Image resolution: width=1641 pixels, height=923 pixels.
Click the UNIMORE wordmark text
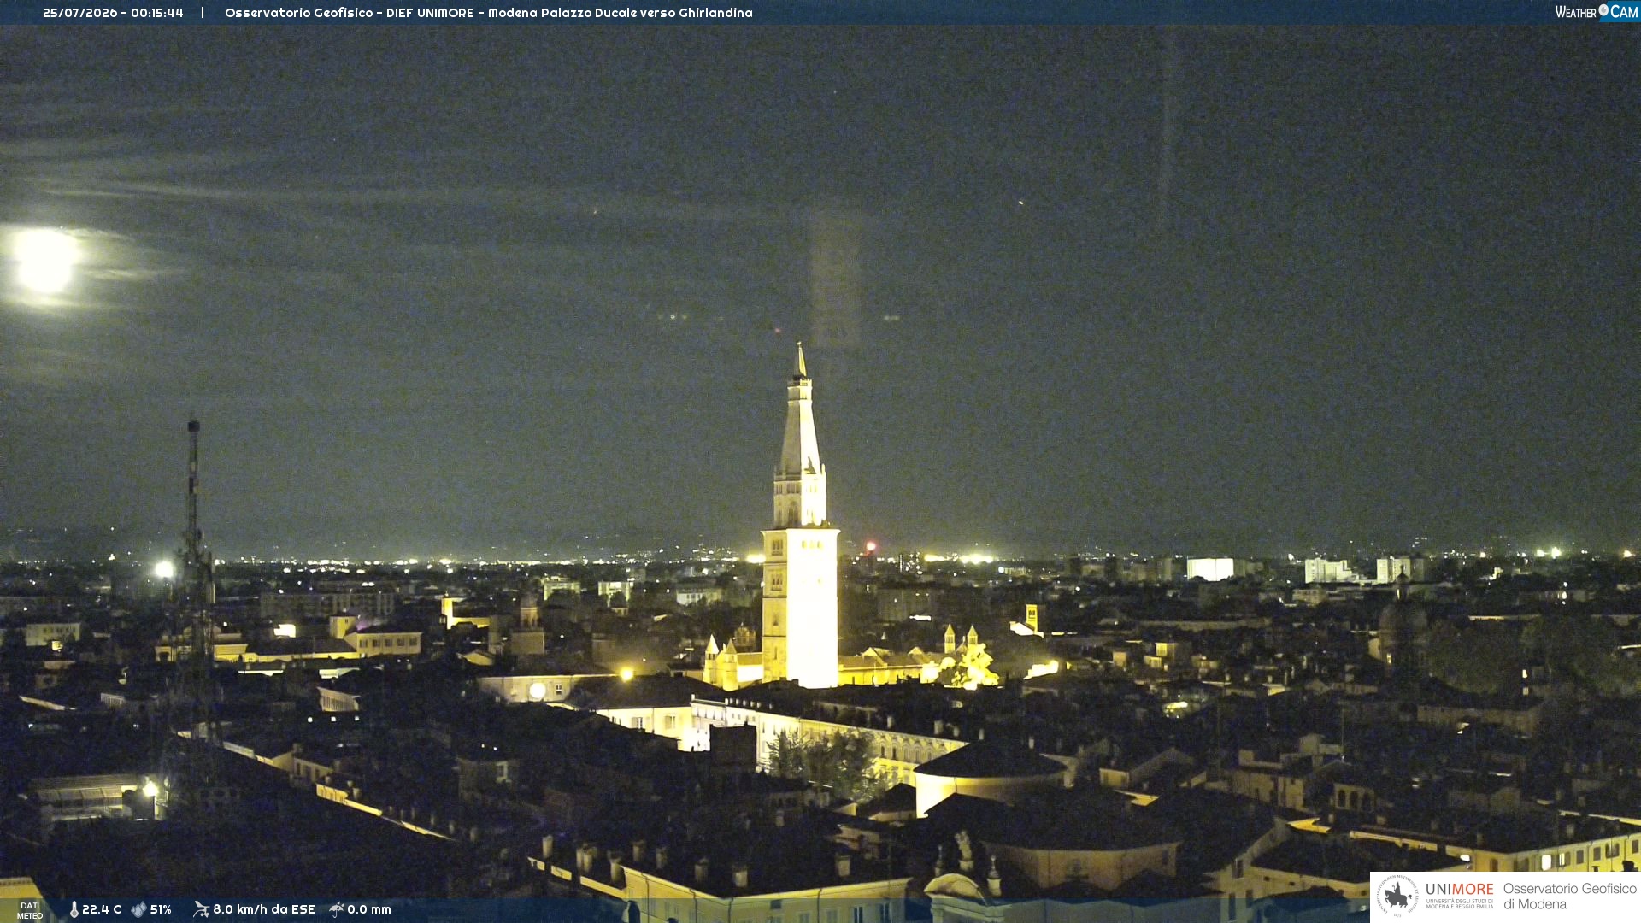1460,890
